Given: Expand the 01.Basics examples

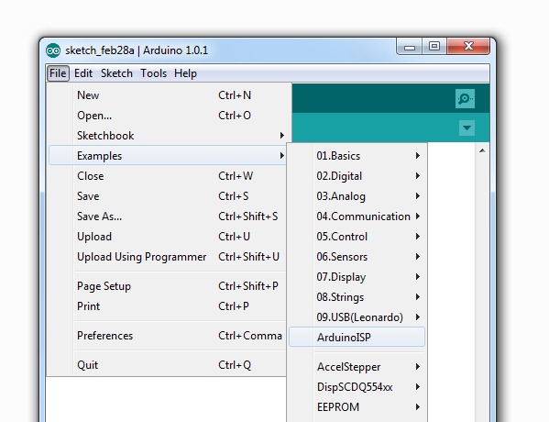Looking at the screenshot, I should (x=357, y=156).
